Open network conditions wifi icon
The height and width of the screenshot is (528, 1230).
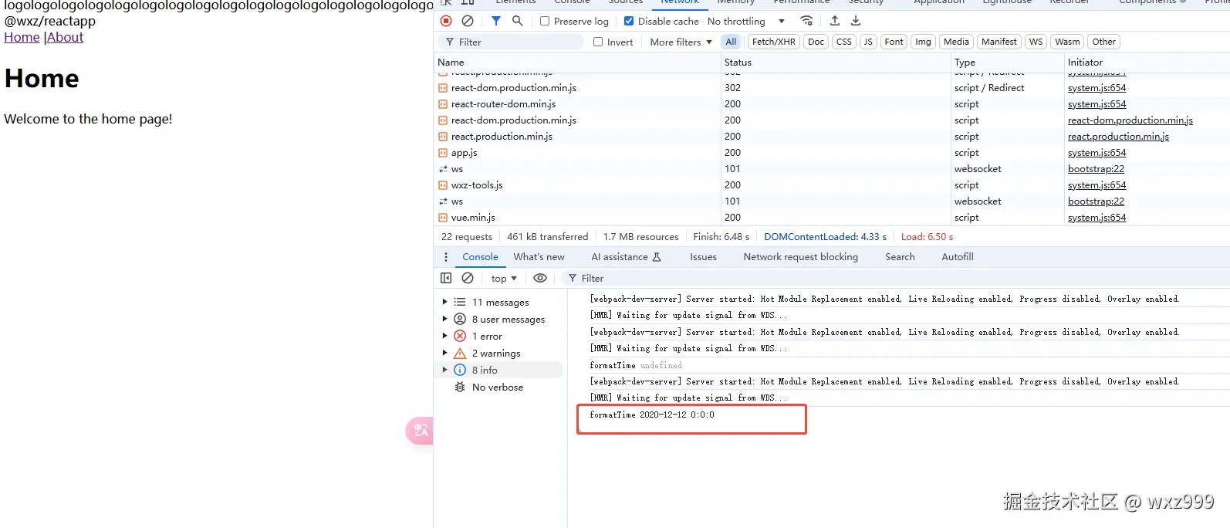click(806, 21)
